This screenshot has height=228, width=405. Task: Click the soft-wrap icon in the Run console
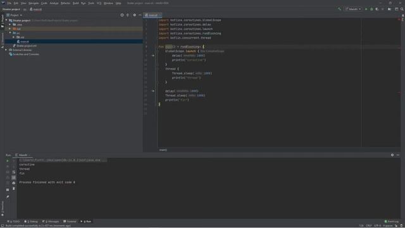click(x=14, y=172)
